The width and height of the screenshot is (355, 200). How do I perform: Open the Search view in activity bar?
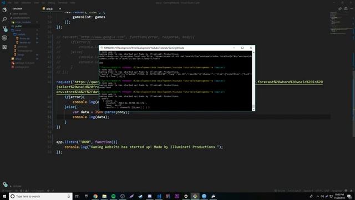(x=4, y=19)
